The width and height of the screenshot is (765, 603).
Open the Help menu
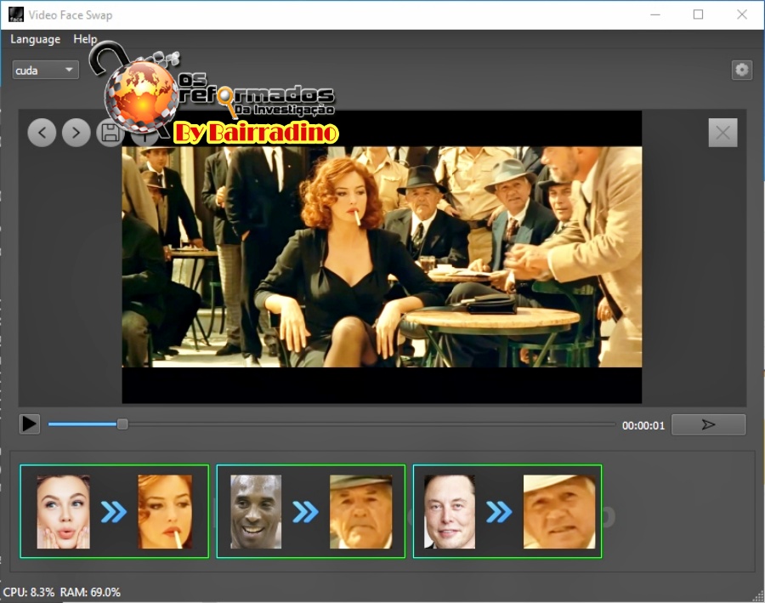(85, 39)
